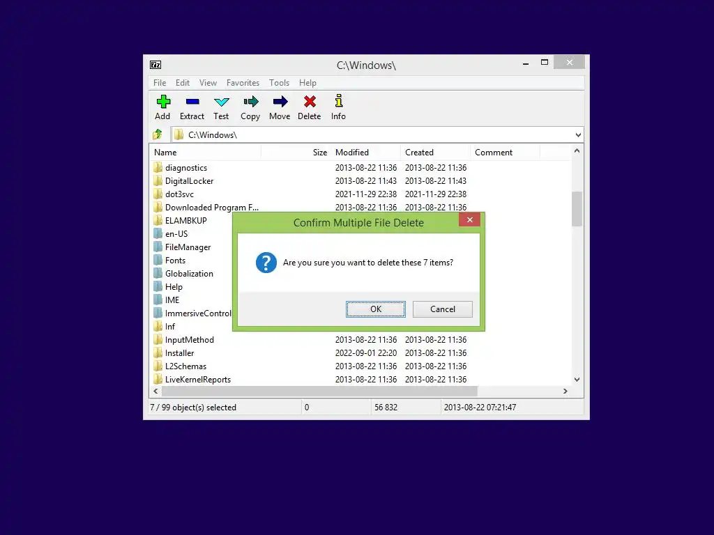Click status bar value 56 832
Viewport: 714px width, 535px height.
(x=386, y=407)
